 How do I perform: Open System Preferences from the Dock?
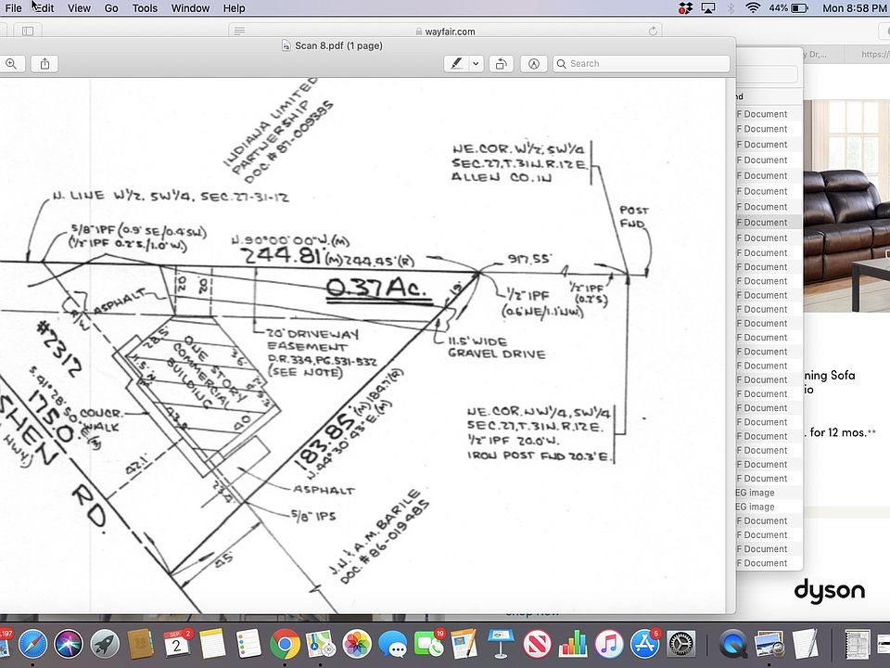(681, 643)
